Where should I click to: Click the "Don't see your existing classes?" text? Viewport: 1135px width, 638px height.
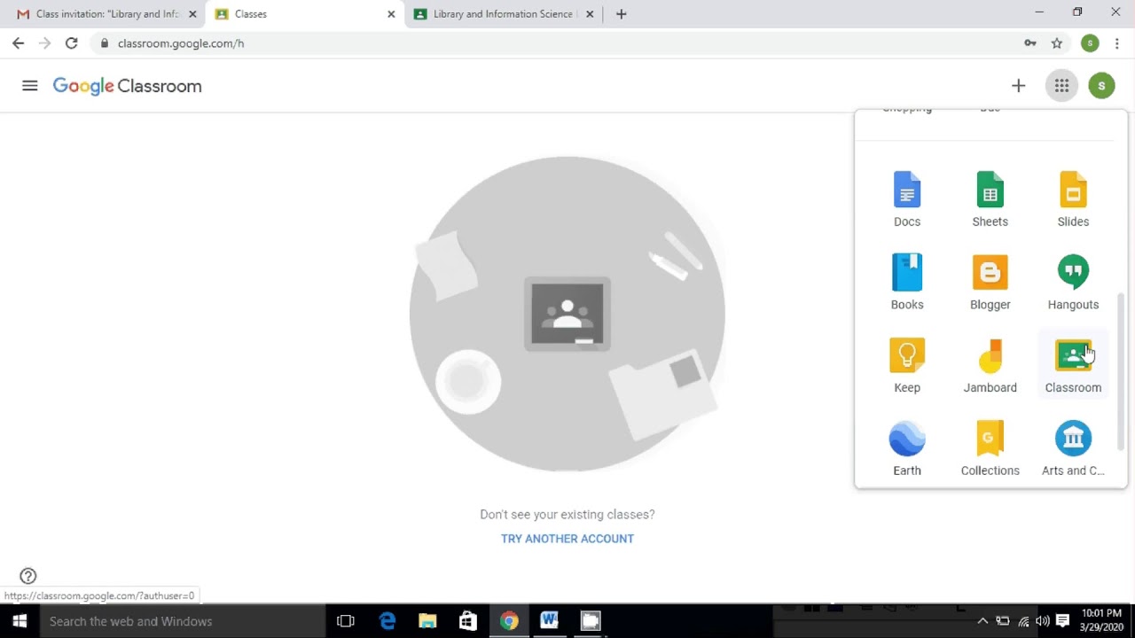click(567, 515)
